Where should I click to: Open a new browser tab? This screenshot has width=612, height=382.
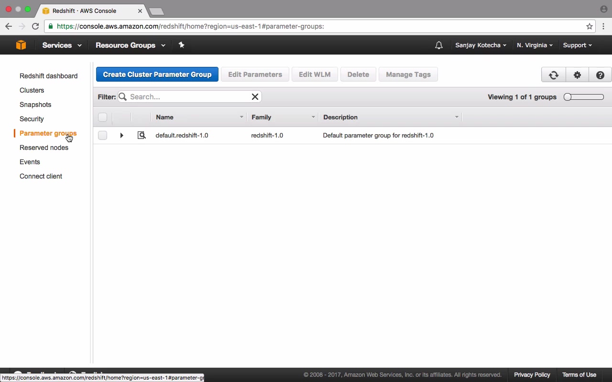click(156, 11)
